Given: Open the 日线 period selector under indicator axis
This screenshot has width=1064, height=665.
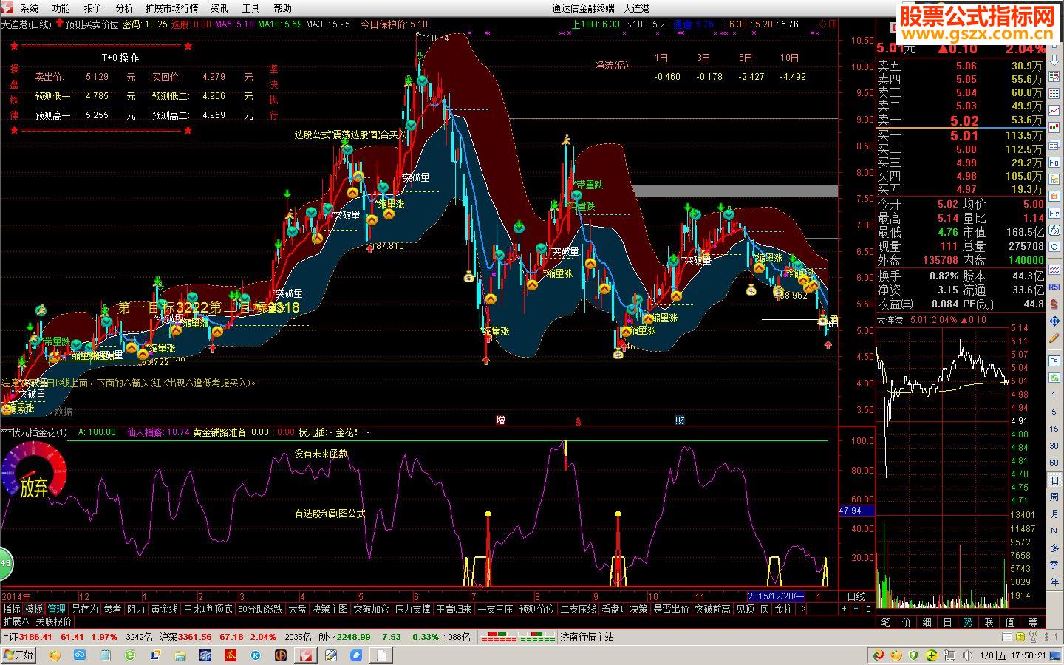Looking at the screenshot, I should click(856, 597).
